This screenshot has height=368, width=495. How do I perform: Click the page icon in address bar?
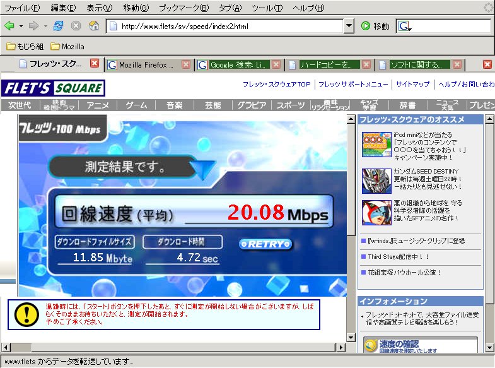point(113,27)
